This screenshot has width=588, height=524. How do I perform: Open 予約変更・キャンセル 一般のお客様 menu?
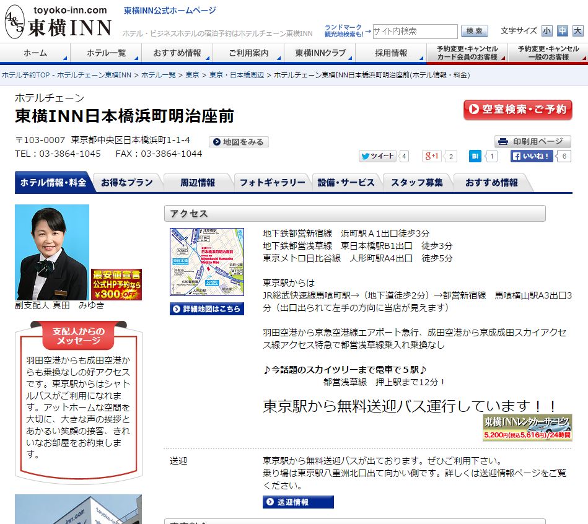pyautogui.click(x=548, y=53)
